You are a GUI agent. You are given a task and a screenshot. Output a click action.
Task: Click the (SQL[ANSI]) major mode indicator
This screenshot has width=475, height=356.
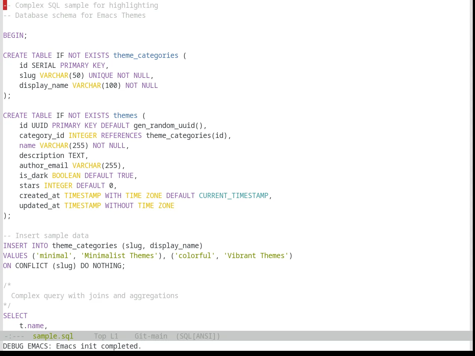click(198, 336)
